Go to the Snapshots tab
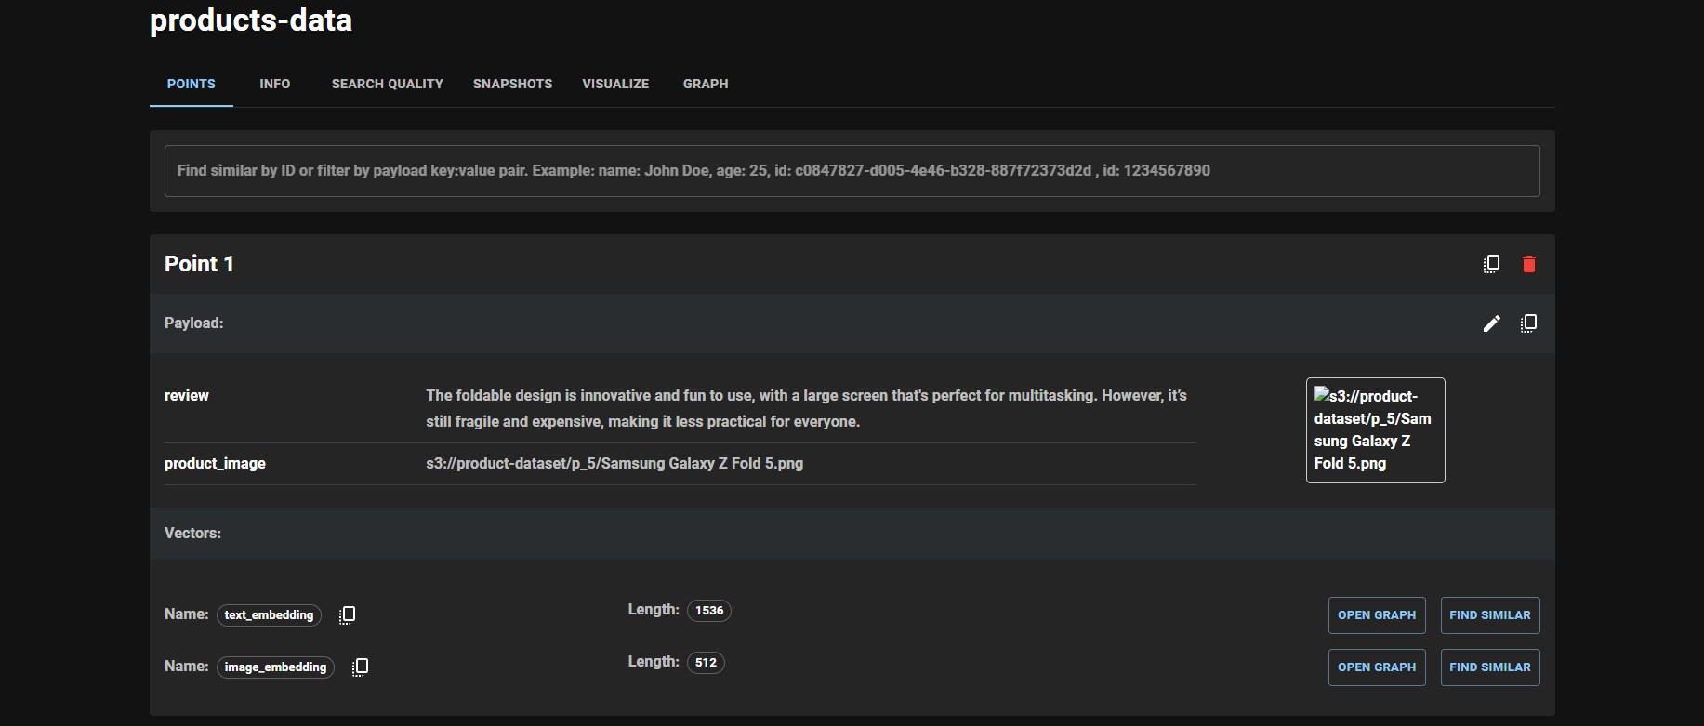Viewport: 1704px width, 726px height. click(512, 84)
